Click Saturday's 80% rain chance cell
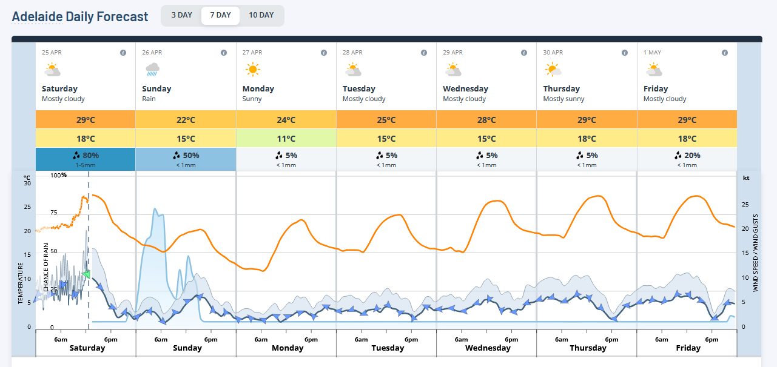Image resolution: width=777 pixels, height=367 pixels. click(86, 159)
